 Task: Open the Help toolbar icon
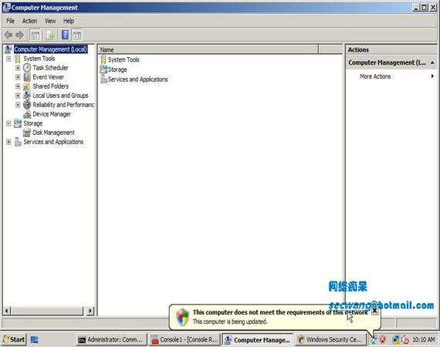(x=65, y=35)
